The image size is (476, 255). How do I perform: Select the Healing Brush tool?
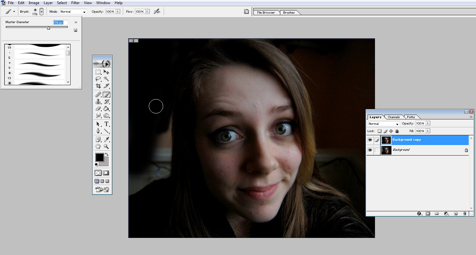tap(98, 95)
